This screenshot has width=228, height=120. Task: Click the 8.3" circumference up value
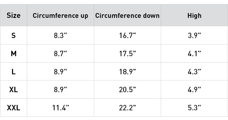pos(60,35)
